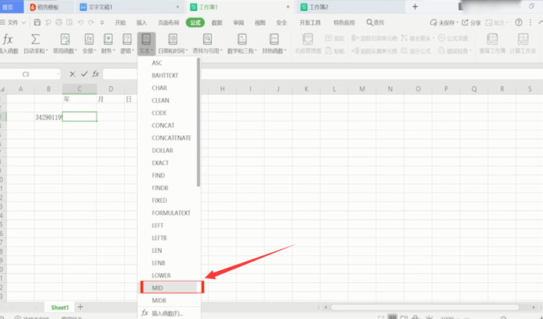
Task: Open the 日期和时间 date and time icon
Action: point(173,39)
